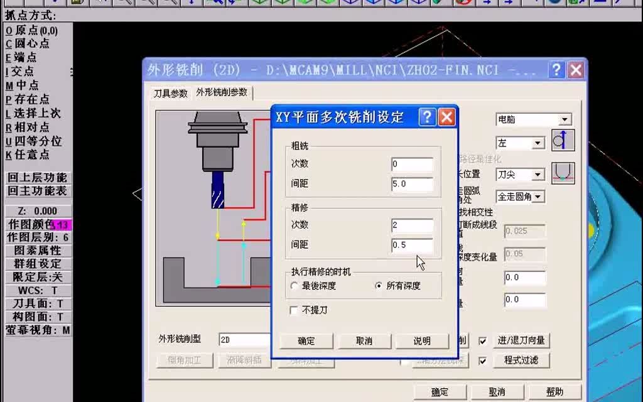The width and height of the screenshot is (643, 402).
Task: Switch to the 外形铣削参数 tab
Action: [222, 92]
